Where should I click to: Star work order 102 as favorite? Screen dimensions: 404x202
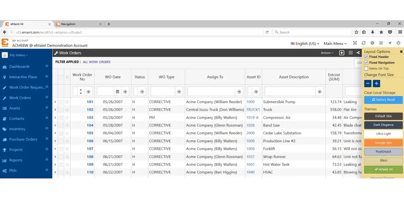click(x=67, y=110)
